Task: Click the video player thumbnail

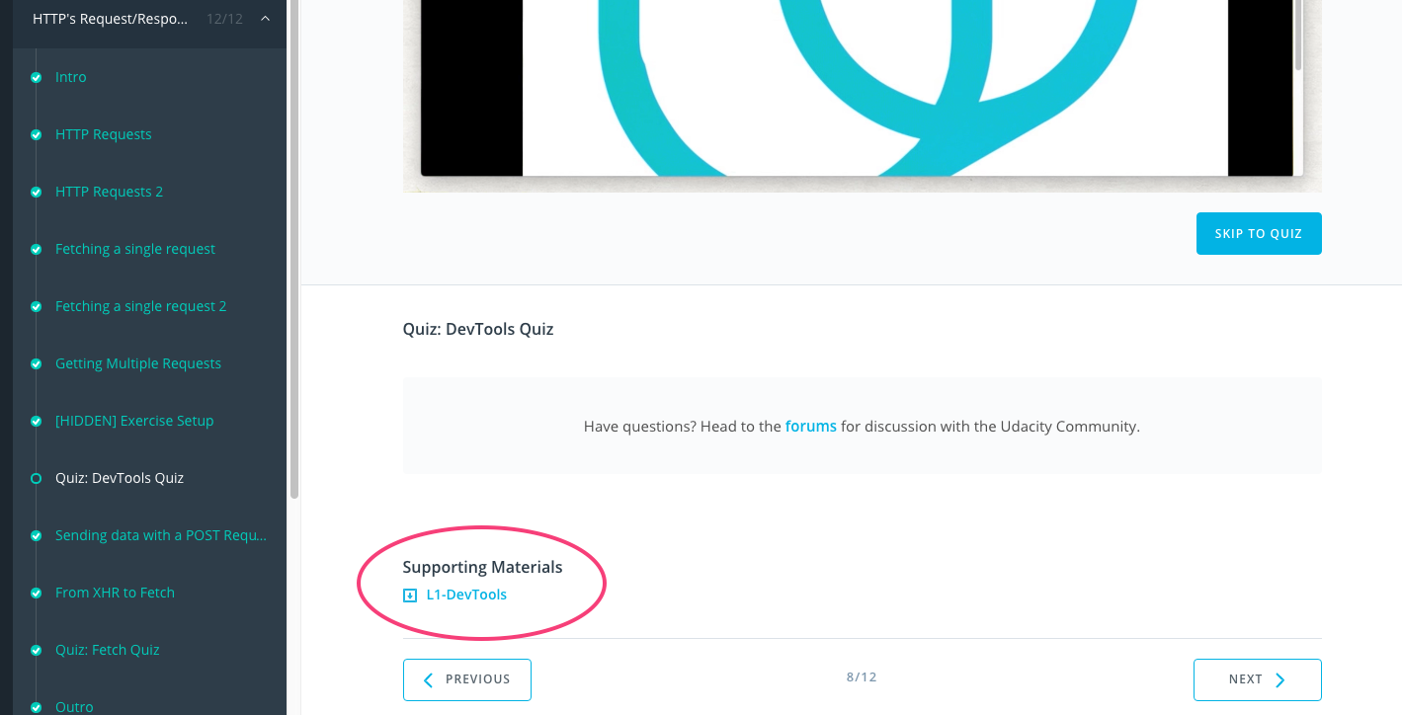Action: click(x=862, y=89)
